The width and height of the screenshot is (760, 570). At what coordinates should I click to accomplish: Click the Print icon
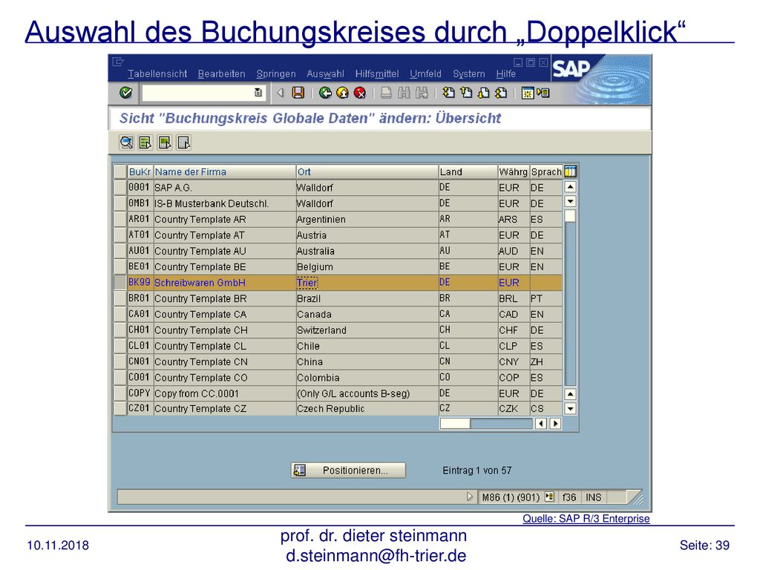pos(386,93)
